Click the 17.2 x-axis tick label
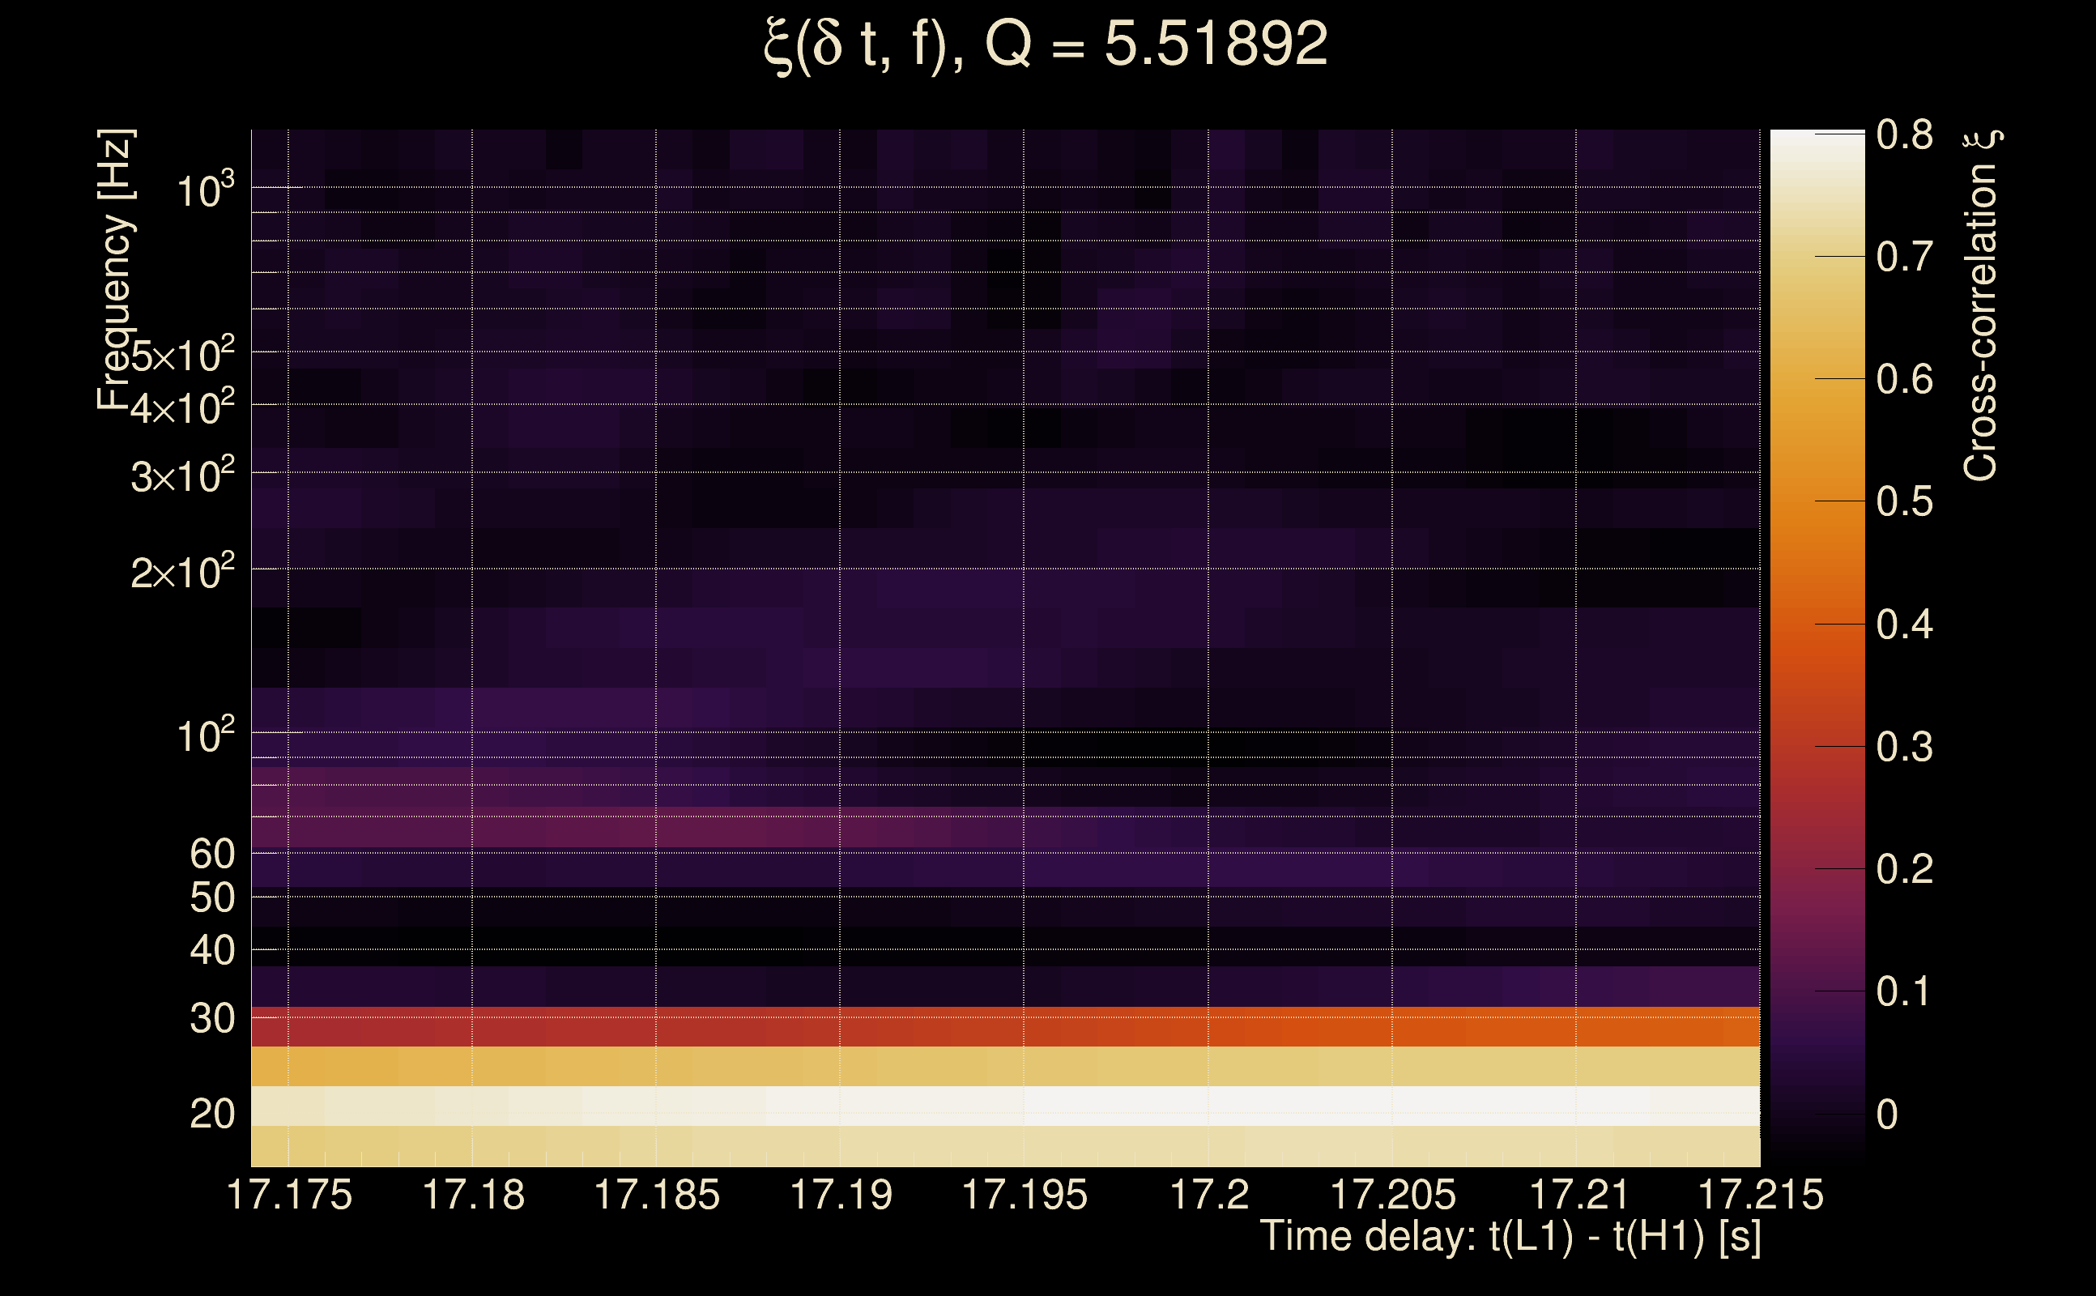 1208,1195
